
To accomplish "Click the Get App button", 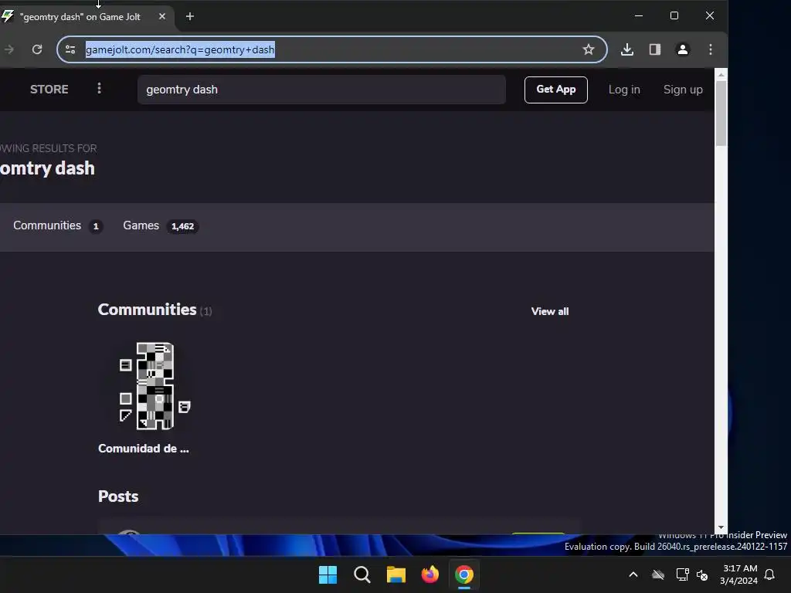I will click(x=556, y=90).
